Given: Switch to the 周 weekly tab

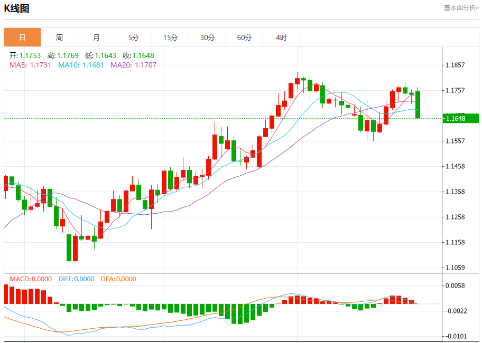Looking at the screenshot, I should click(x=59, y=37).
